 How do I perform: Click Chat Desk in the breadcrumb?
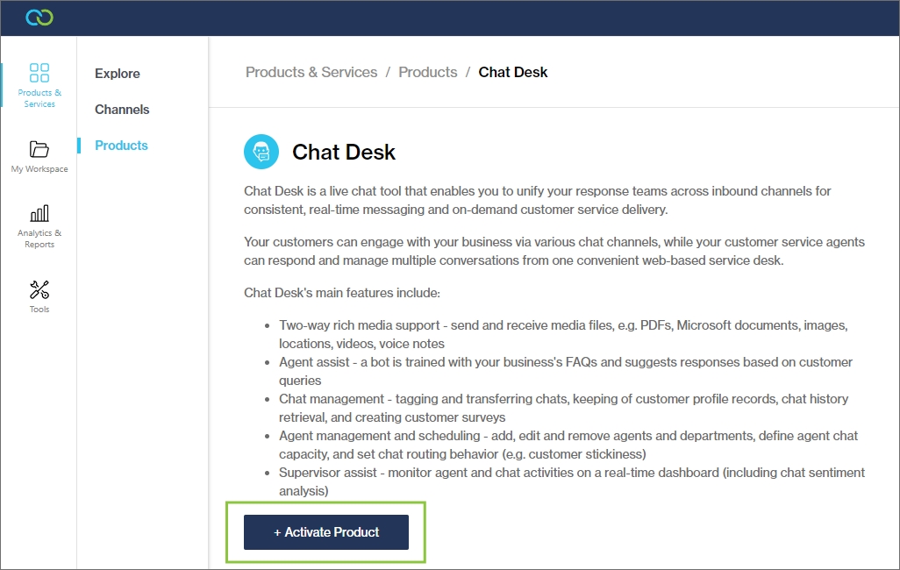tap(512, 72)
